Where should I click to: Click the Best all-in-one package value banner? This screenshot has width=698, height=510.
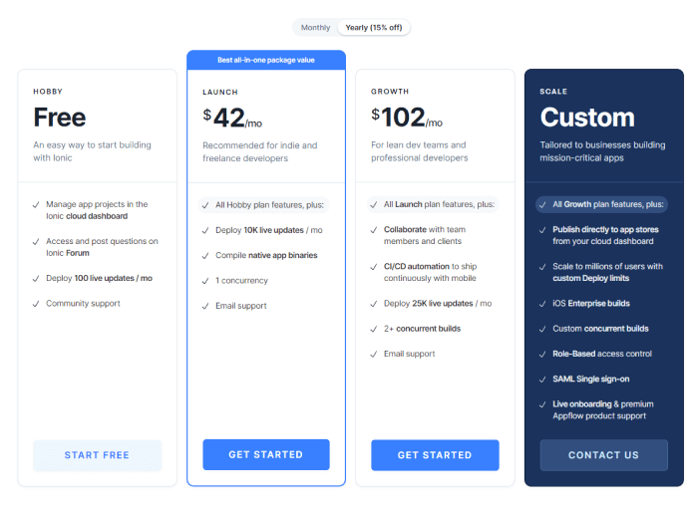[x=266, y=60]
